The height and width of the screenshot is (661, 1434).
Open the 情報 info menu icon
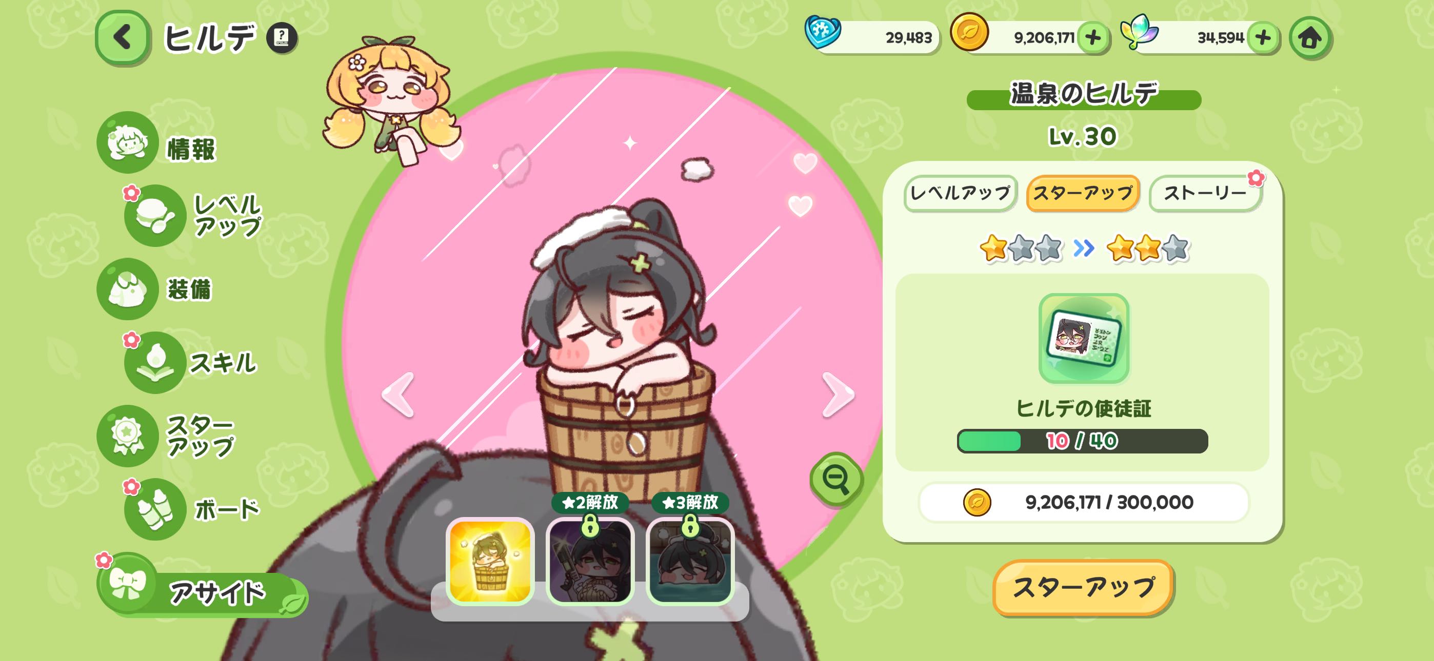tap(128, 142)
